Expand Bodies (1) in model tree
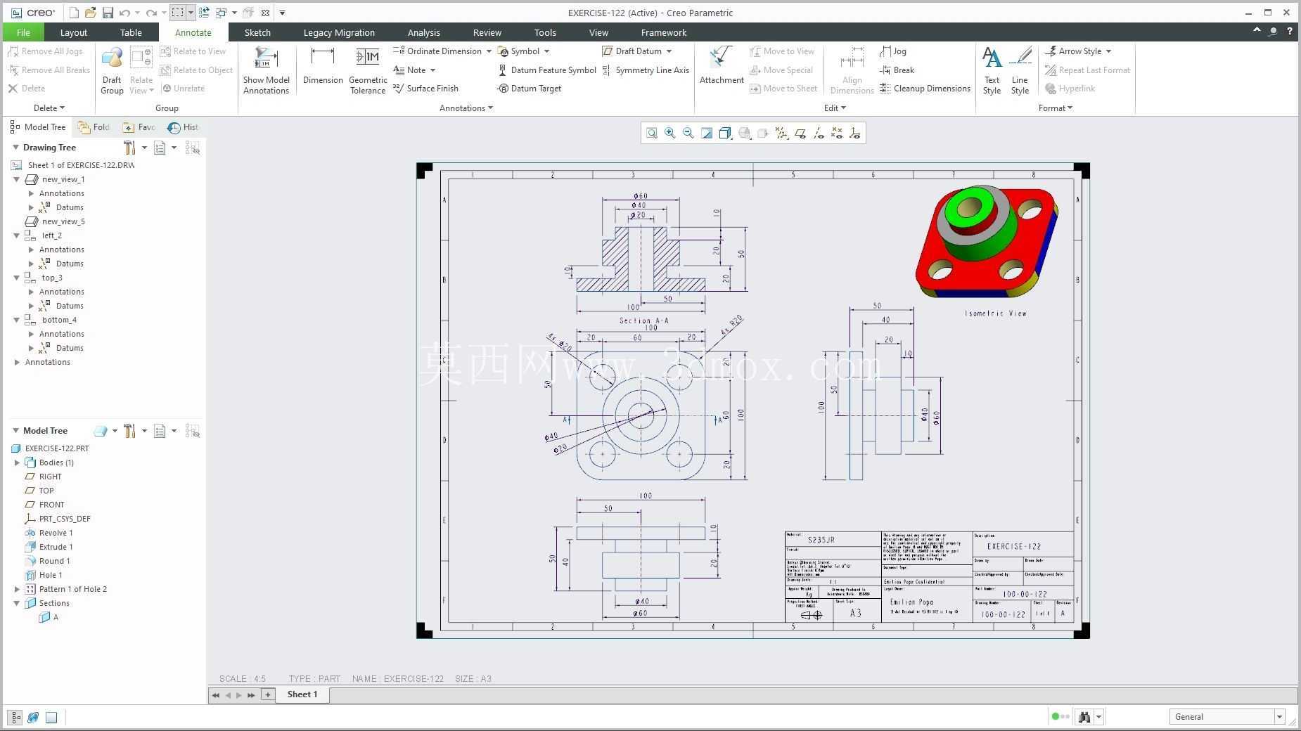The width and height of the screenshot is (1301, 731). click(17, 462)
